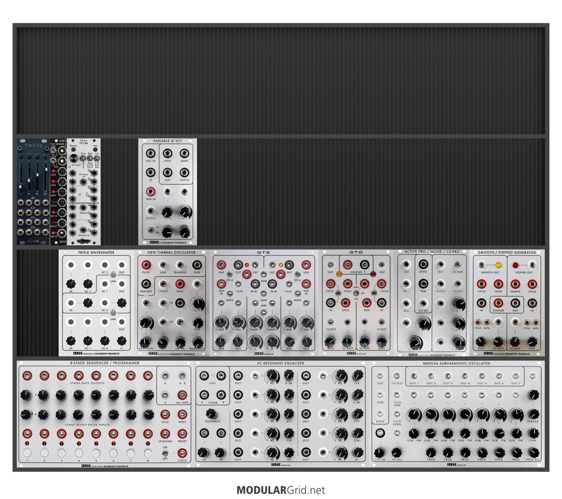Click the LOW output jack on Variable Q VCF
The width and height of the screenshot is (562, 499).
pos(168,172)
